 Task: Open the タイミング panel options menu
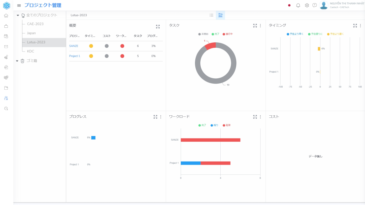[360, 26]
